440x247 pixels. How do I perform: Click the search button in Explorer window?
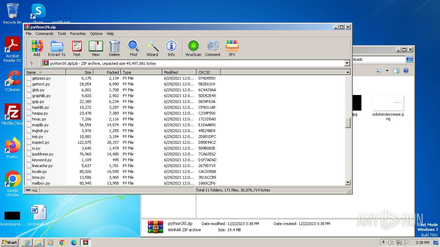409,59
